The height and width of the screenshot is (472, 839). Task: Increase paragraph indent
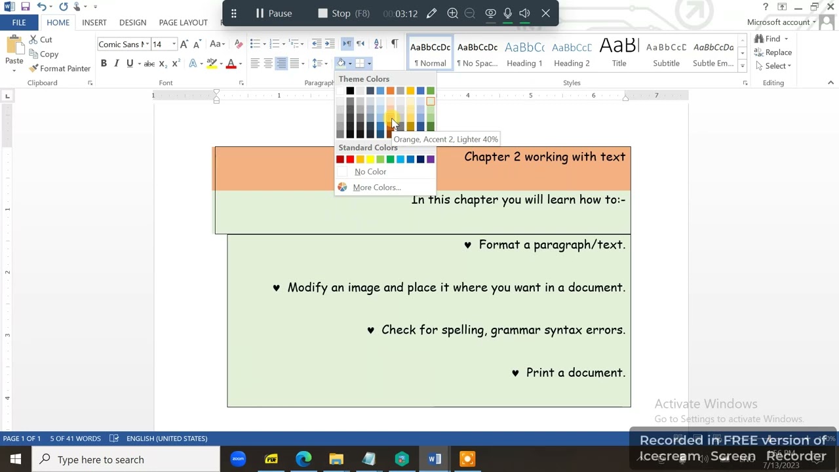[x=330, y=44]
